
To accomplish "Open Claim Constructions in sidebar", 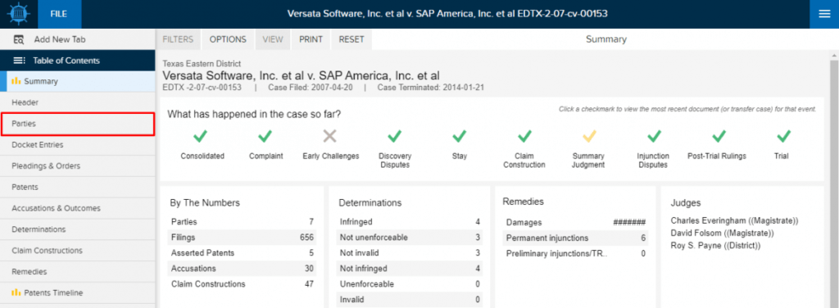I will tap(78, 251).
